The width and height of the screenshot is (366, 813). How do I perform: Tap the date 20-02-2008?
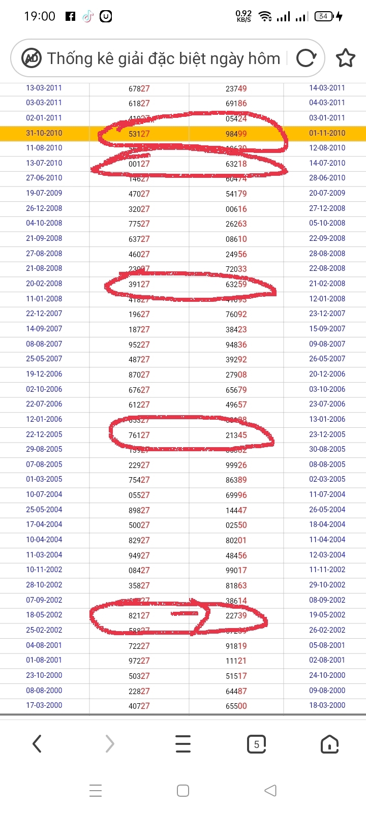pyautogui.click(x=44, y=284)
